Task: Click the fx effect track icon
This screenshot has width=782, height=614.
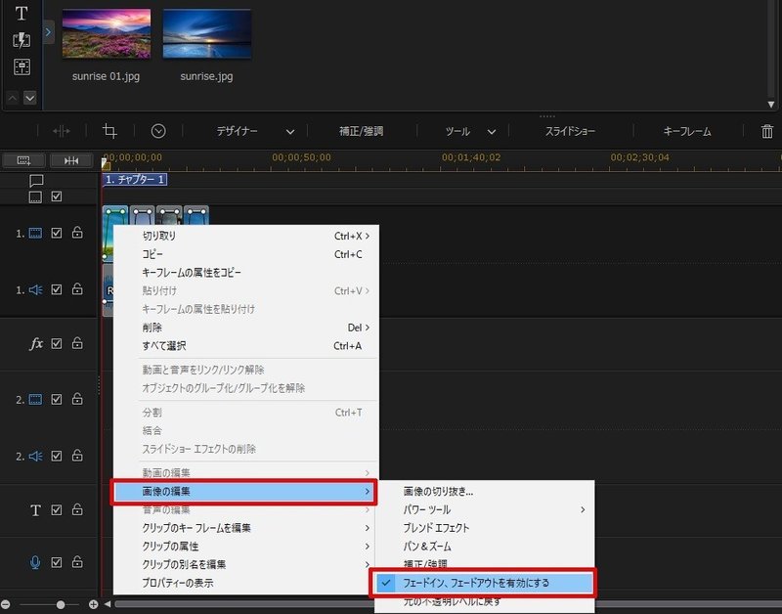Action: coord(37,343)
